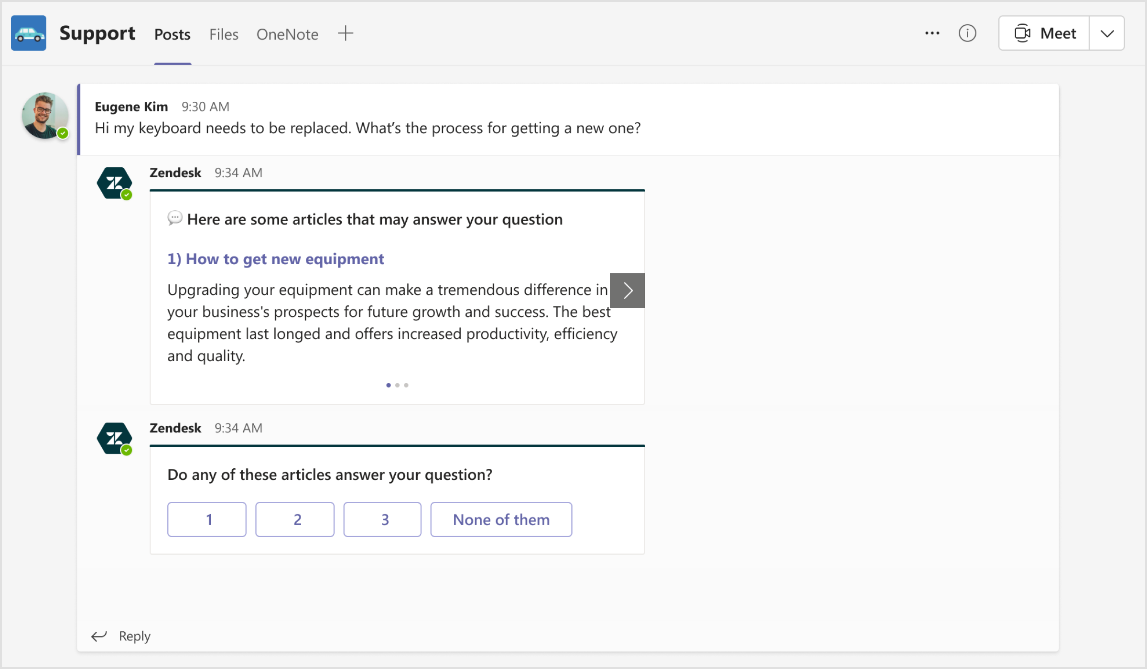Select answer option None of them
Image resolution: width=1147 pixels, height=669 pixels.
pyautogui.click(x=501, y=519)
